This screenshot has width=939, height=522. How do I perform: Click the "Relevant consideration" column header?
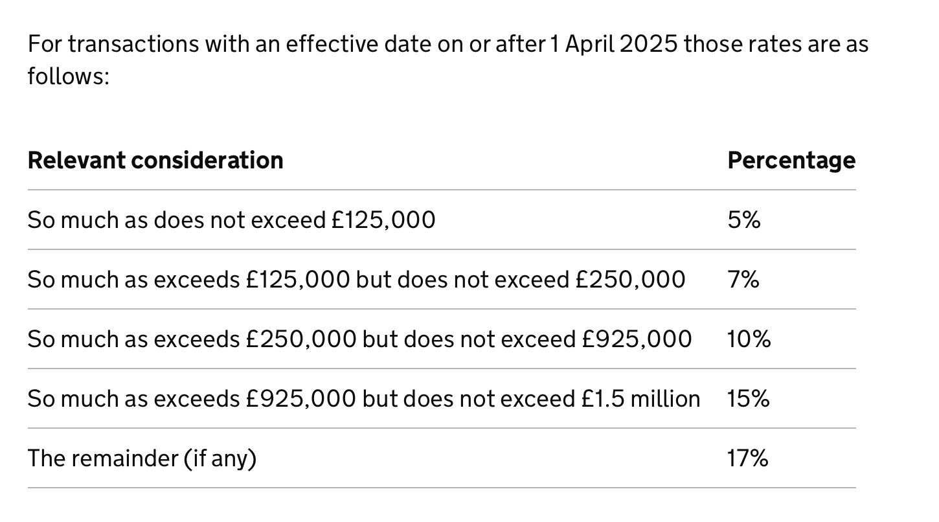click(155, 161)
